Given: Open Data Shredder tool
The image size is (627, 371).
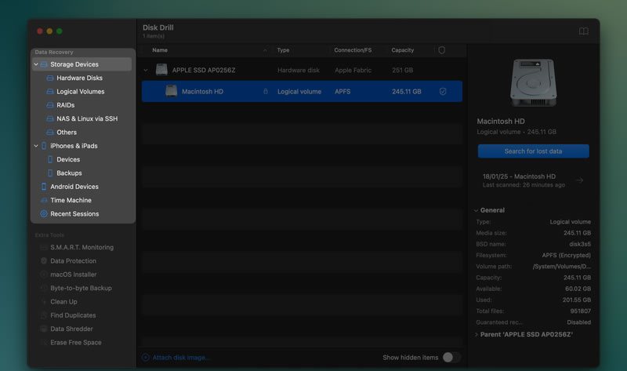Looking at the screenshot, I should click(71, 329).
